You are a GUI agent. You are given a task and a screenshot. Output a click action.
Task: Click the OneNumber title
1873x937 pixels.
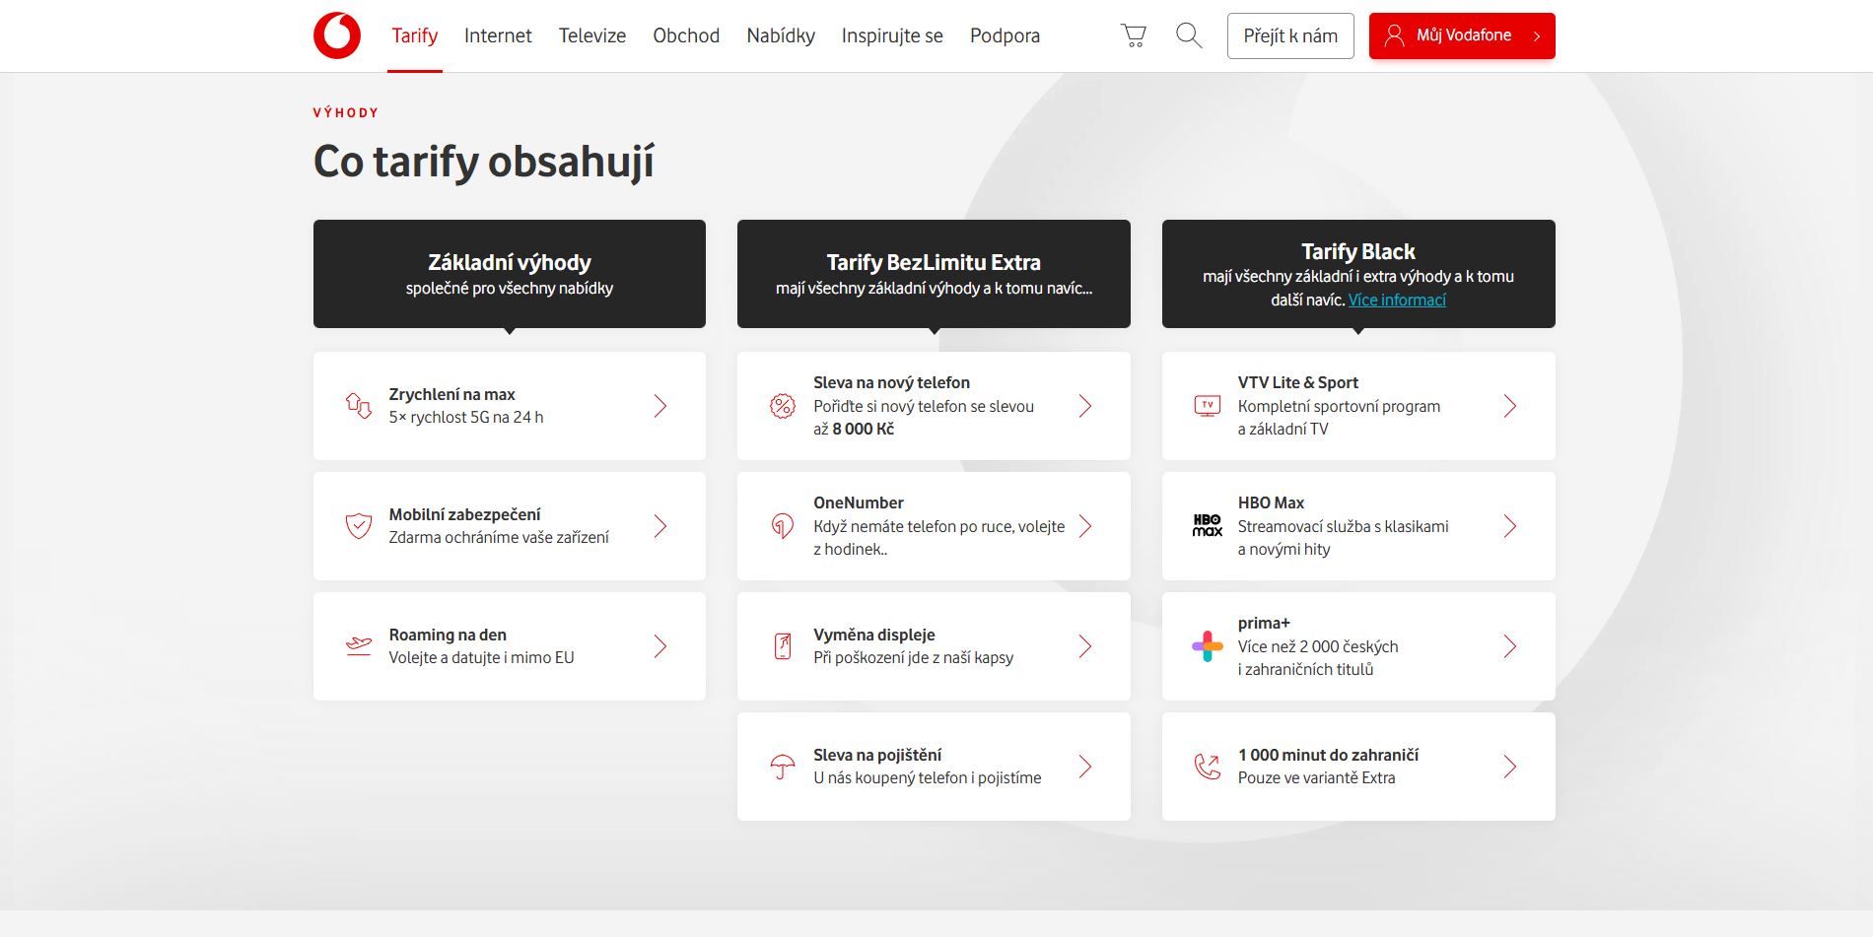click(x=858, y=502)
